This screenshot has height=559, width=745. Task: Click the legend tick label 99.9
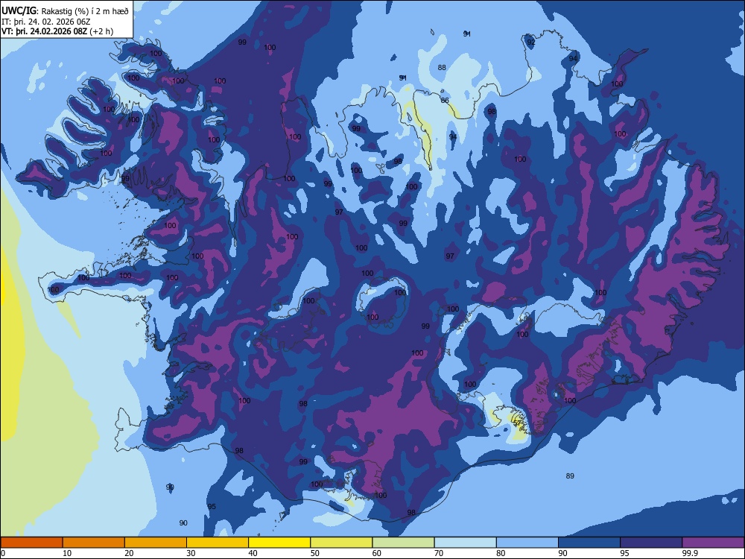coord(689,553)
